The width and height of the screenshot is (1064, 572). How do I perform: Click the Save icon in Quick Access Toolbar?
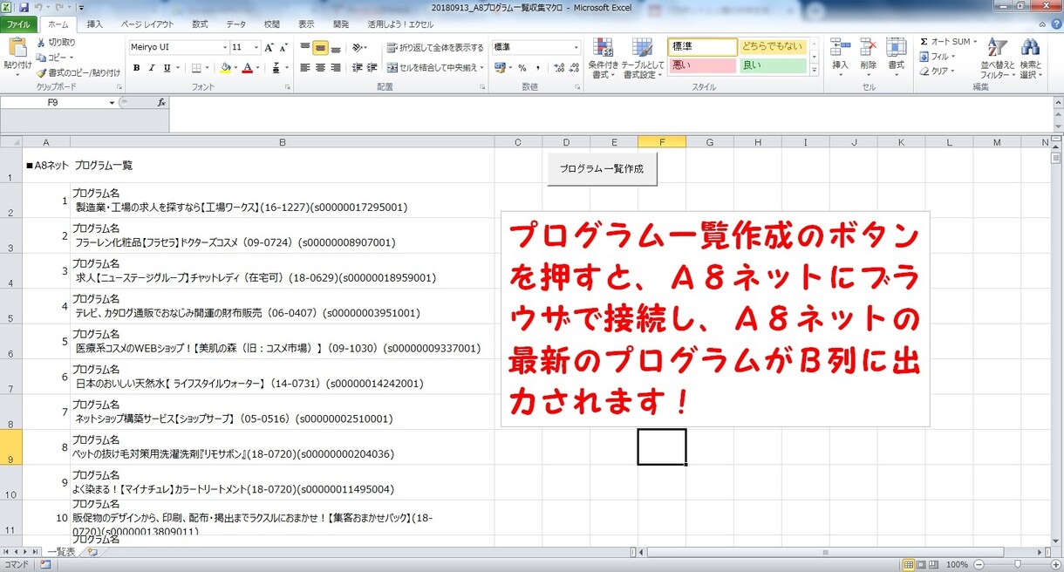[24, 7]
